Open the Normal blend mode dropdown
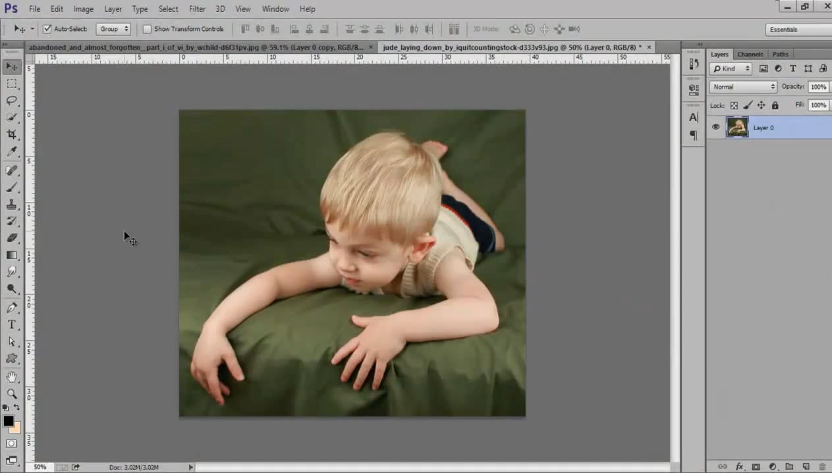Viewport: 832px width, 473px height. point(743,87)
